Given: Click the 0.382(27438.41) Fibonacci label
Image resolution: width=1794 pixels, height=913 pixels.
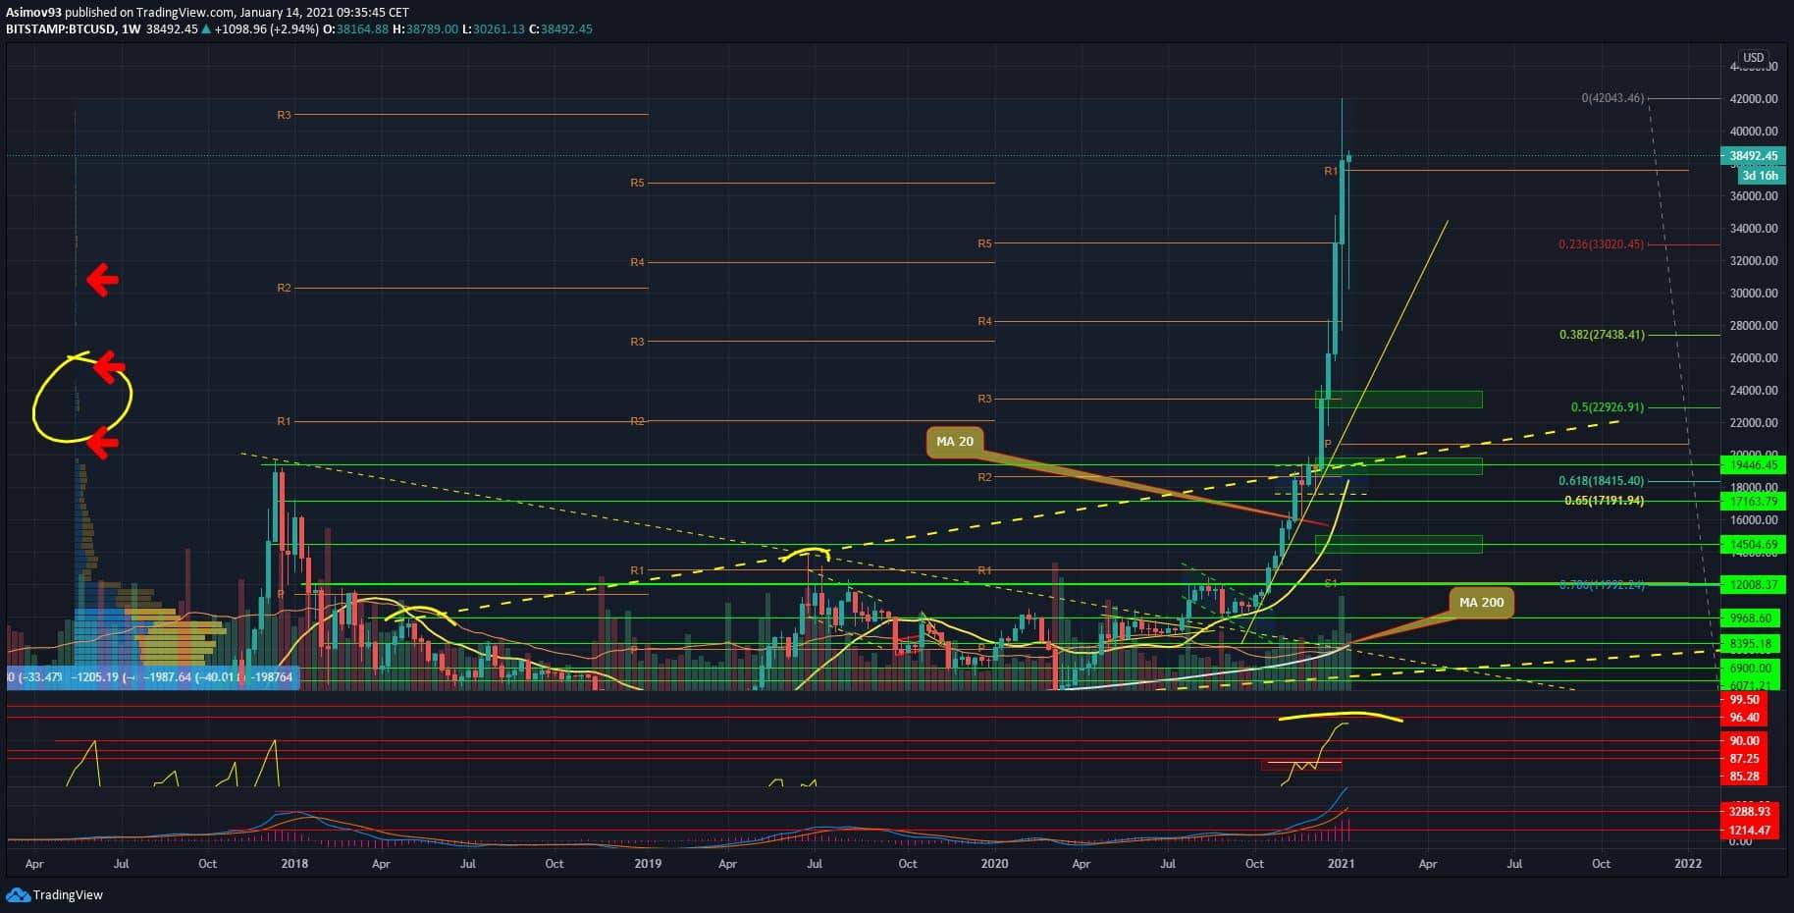Looking at the screenshot, I should [x=1601, y=335].
